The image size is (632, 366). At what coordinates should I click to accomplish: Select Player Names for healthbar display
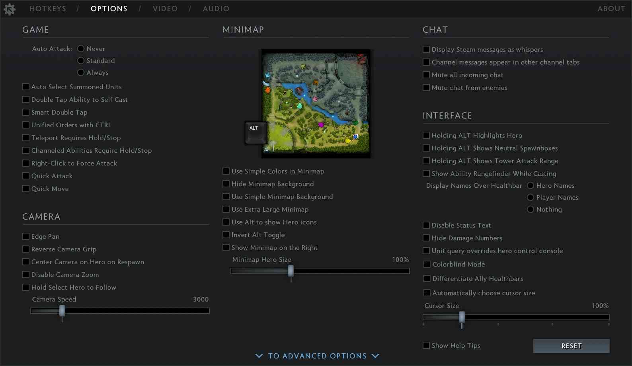[x=531, y=197]
